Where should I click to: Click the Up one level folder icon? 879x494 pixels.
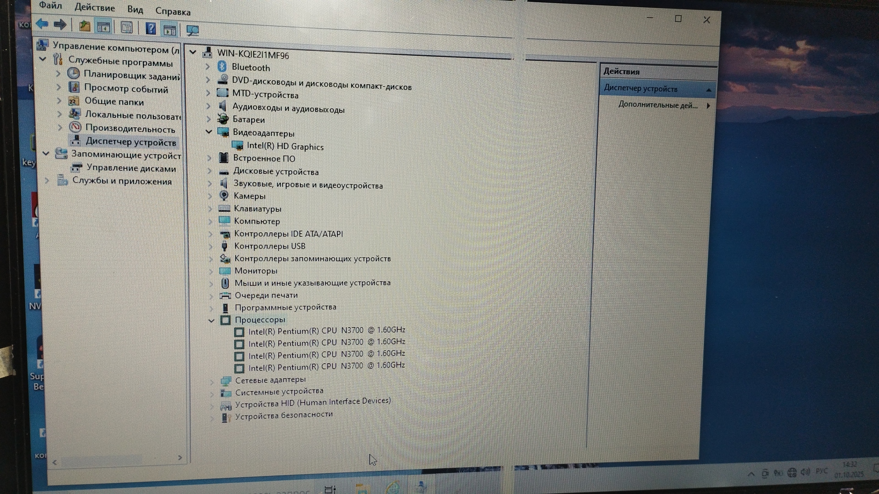pos(84,26)
